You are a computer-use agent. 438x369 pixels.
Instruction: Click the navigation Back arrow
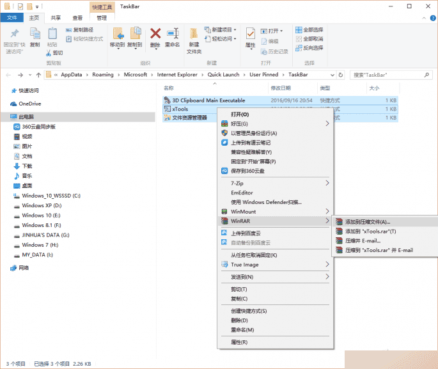(x=8, y=75)
